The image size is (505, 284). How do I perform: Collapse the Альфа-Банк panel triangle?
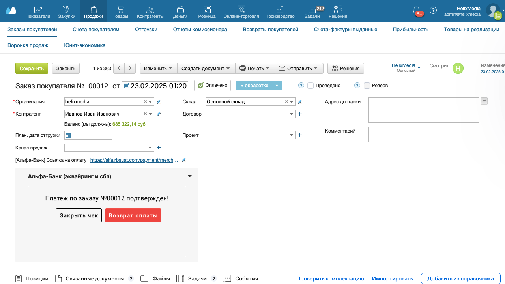pyautogui.click(x=190, y=176)
